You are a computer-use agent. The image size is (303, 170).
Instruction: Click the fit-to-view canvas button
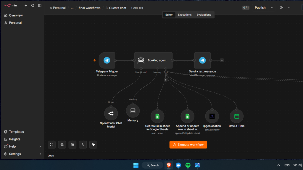pyautogui.click(x=51, y=145)
